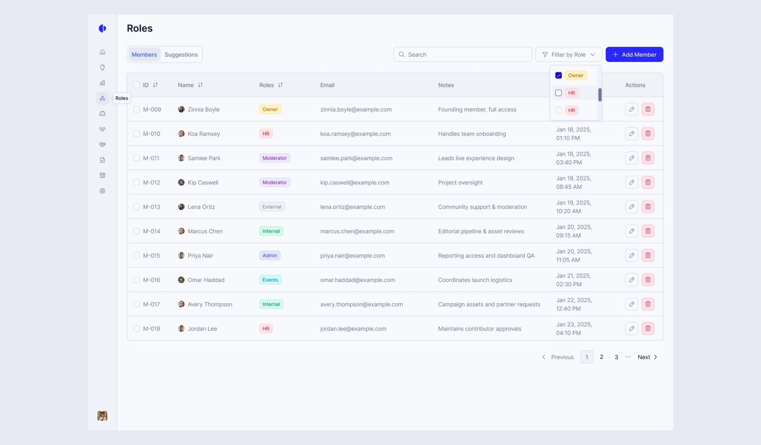Delete Zinnia Boyle's row with trash icon
The width and height of the screenshot is (761, 445).
(648, 109)
